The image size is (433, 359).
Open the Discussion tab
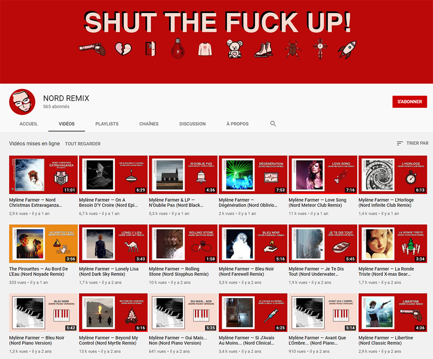pos(193,124)
